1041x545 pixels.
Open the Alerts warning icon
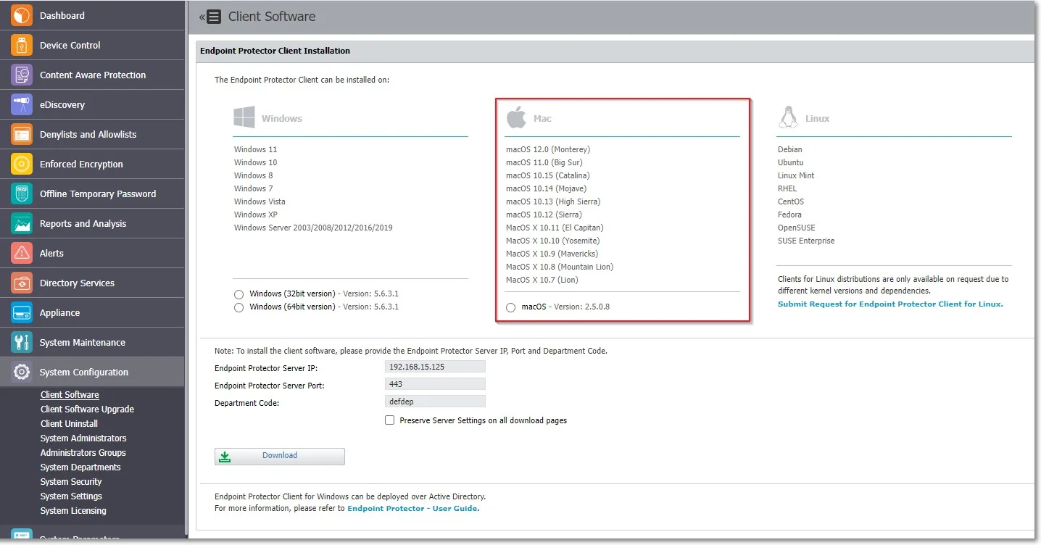[22, 253]
